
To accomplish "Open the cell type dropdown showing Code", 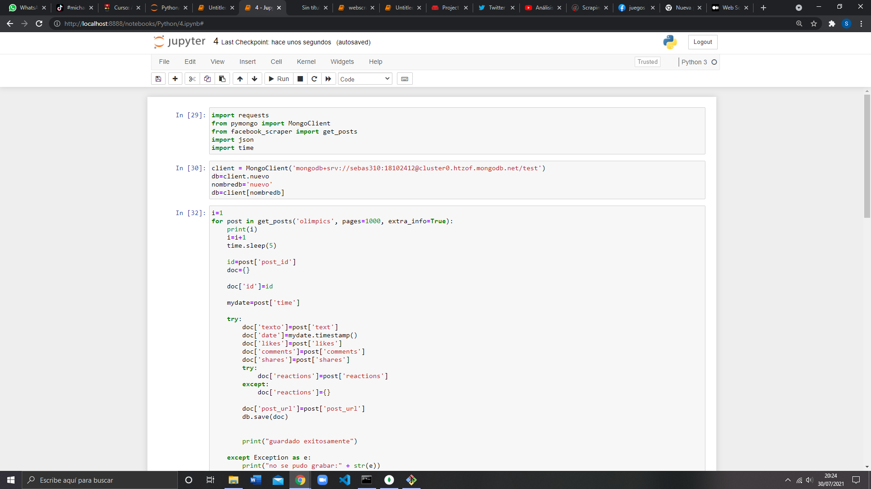I will (x=365, y=78).
